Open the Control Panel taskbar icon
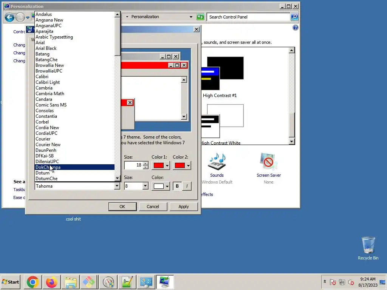The image size is (387, 290). [146, 282]
